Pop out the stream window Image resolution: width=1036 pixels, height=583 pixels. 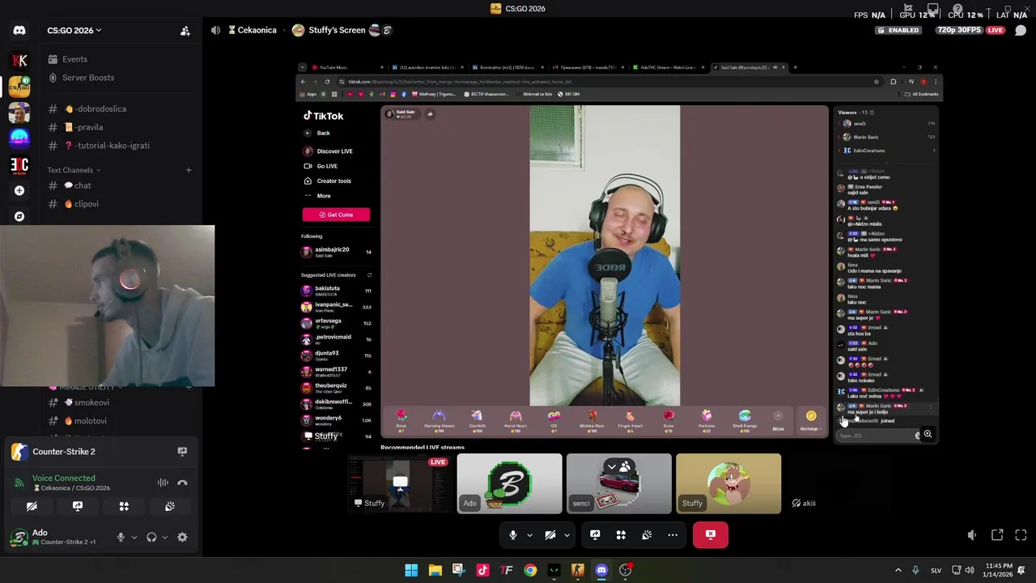click(997, 535)
